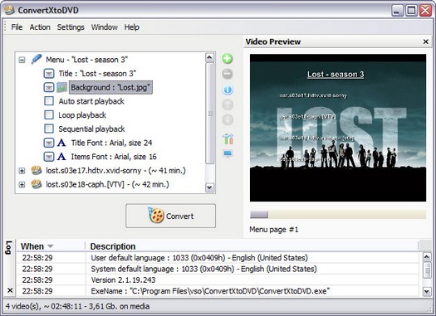
Task: Click status bar text '4 video(s)'
Action: [x=23, y=306]
